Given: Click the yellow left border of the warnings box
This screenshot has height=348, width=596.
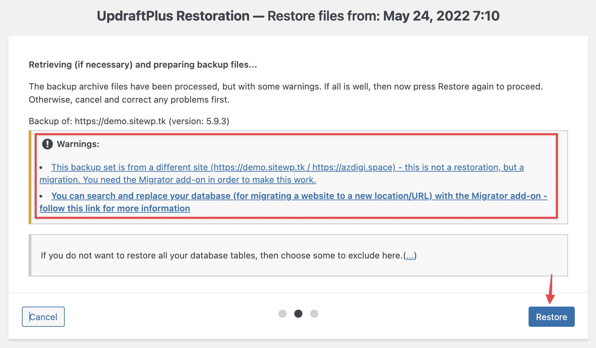Looking at the screenshot, I should [x=30, y=177].
